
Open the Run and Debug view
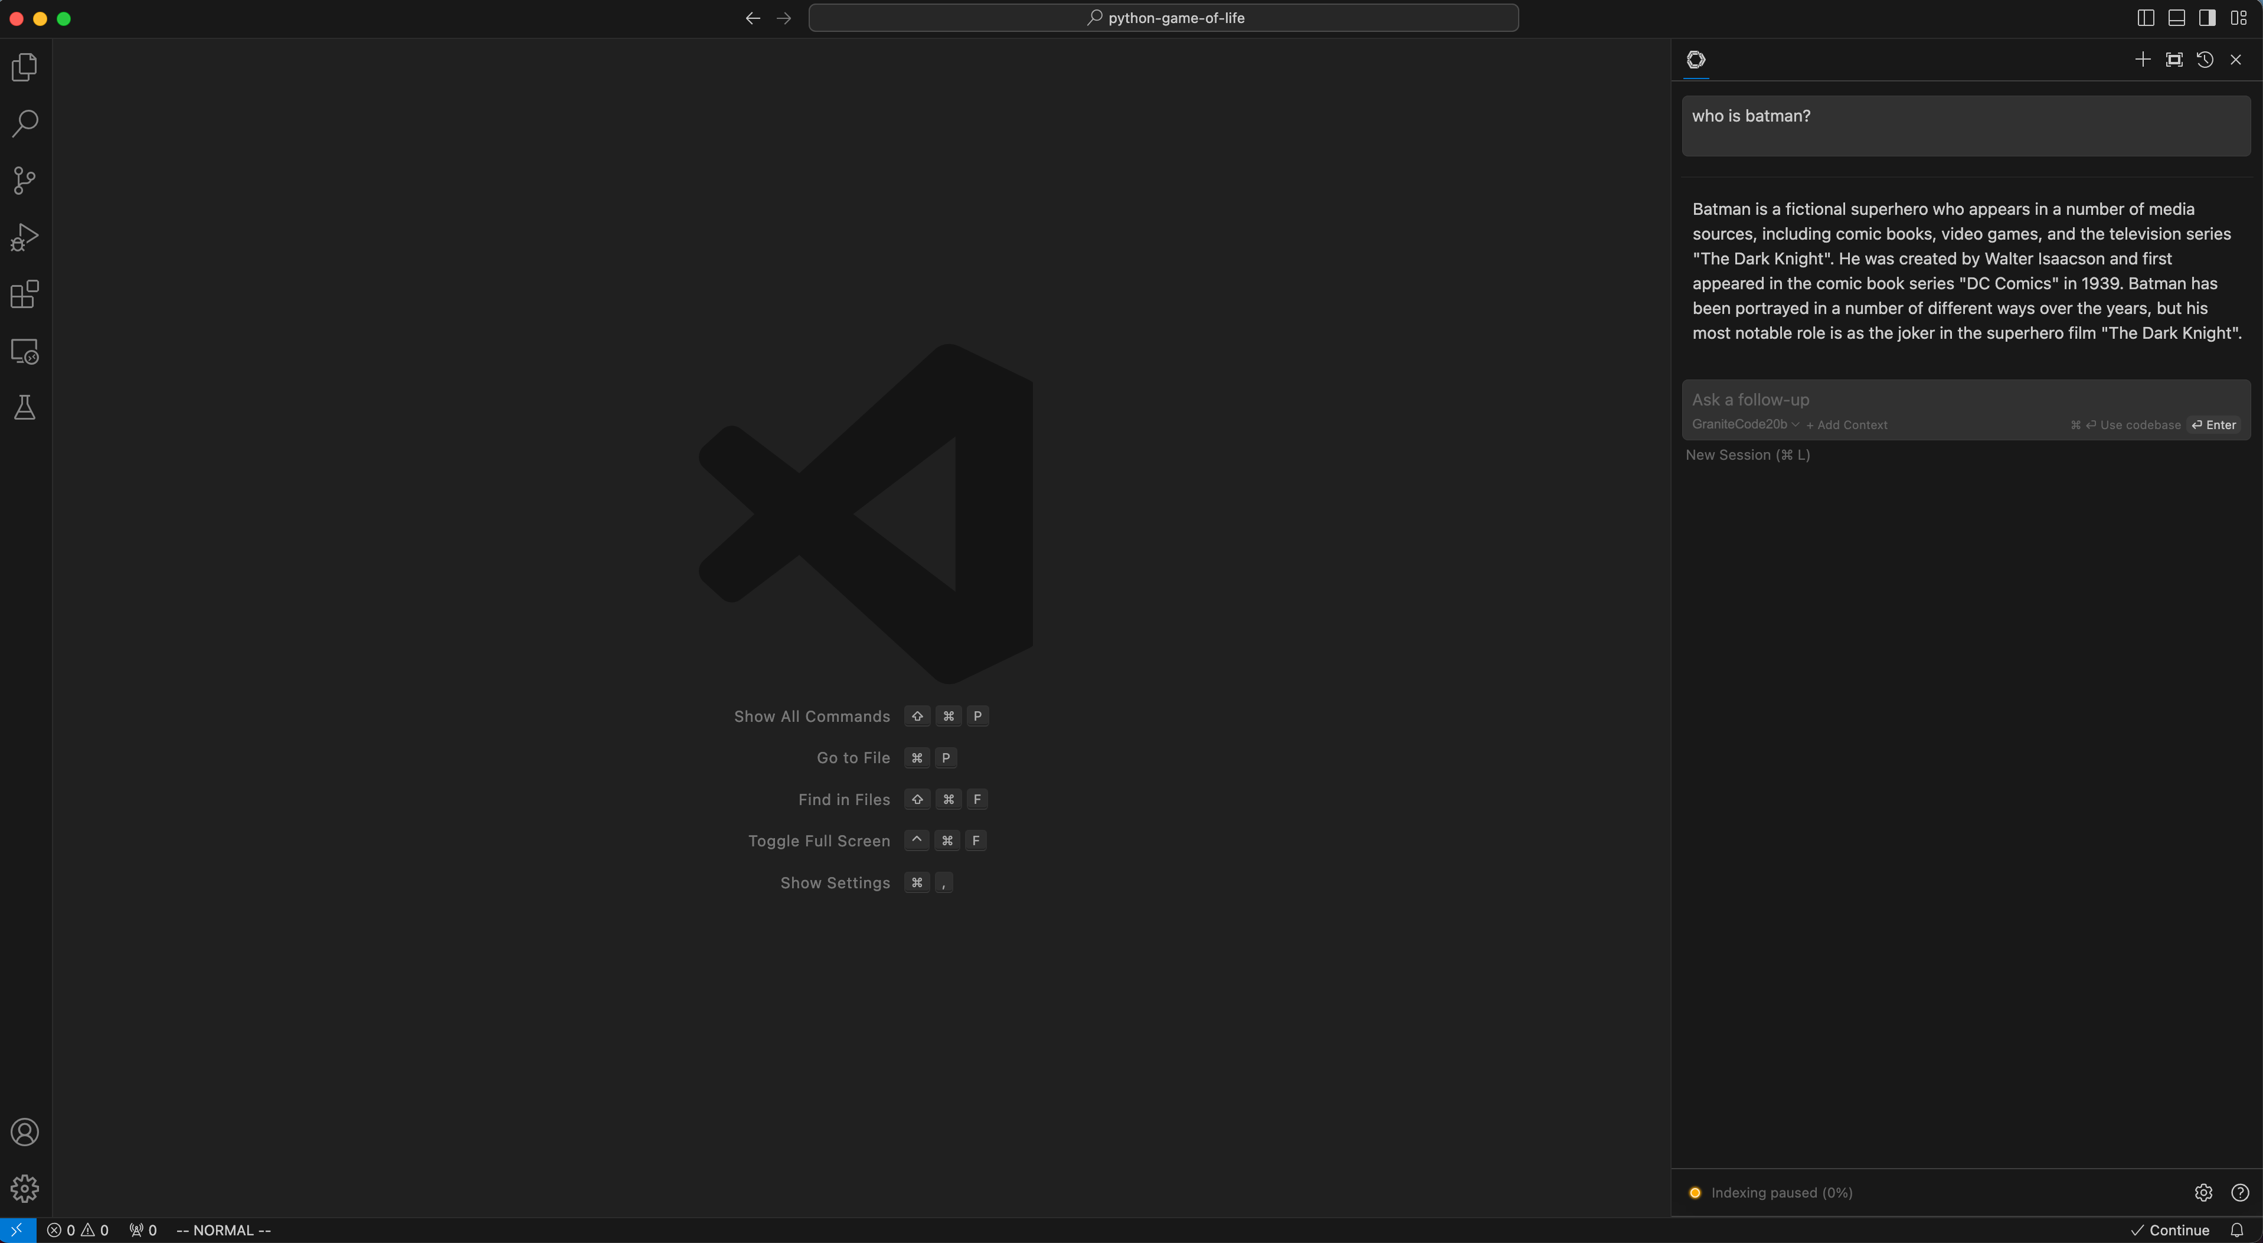pos(25,237)
